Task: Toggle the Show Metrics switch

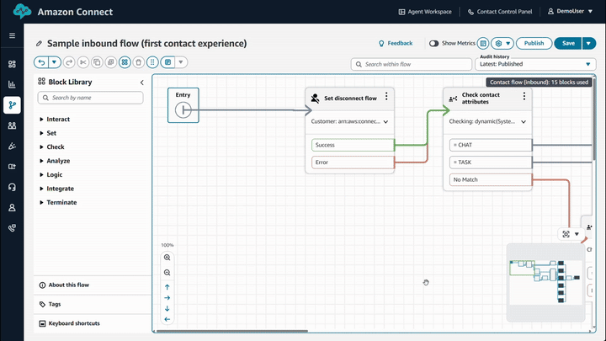Action: coord(434,43)
